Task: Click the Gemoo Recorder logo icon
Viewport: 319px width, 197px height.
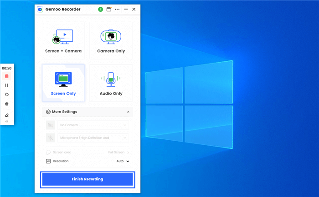Action: pyautogui.click(x=41, y=9)
